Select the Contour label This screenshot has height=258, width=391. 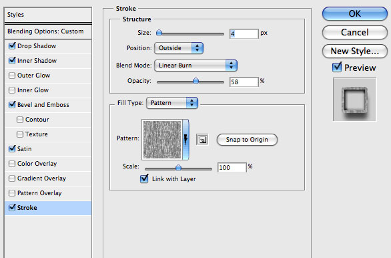pos(37,120)
